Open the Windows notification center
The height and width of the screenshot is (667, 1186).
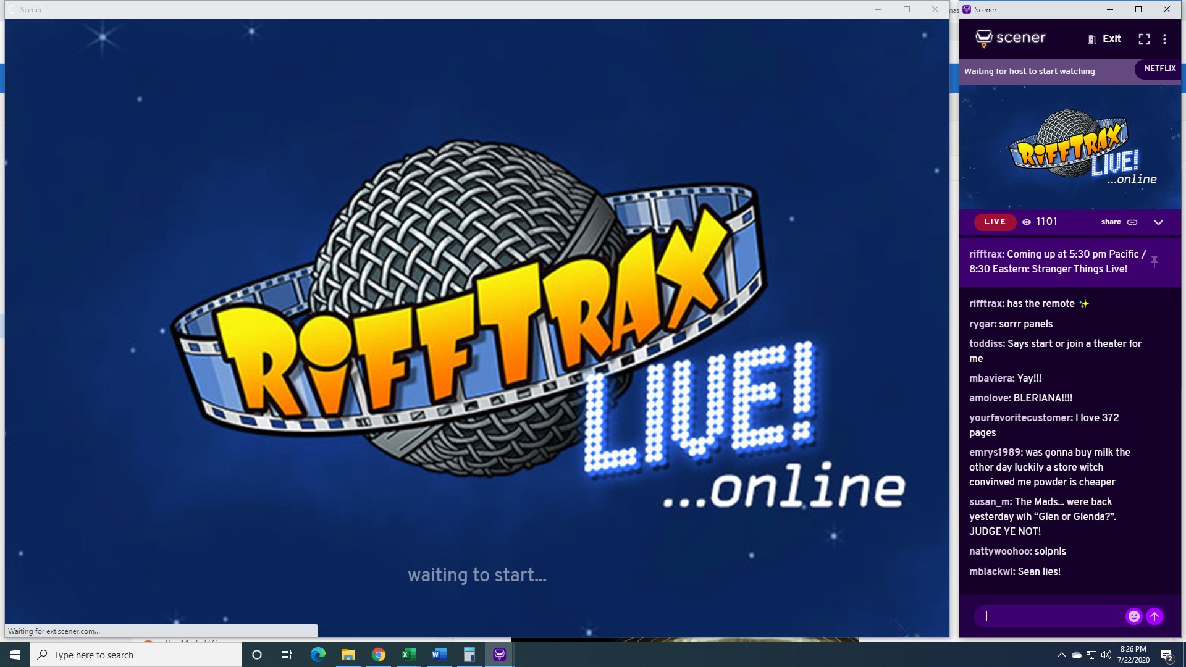(x=1166, y=655)
